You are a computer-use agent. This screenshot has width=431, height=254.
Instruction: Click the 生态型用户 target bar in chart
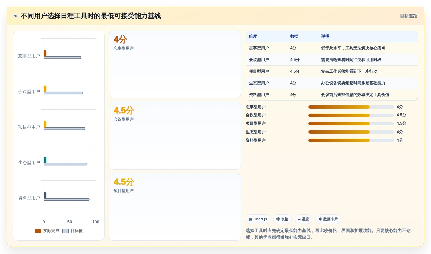coord(65,164)
